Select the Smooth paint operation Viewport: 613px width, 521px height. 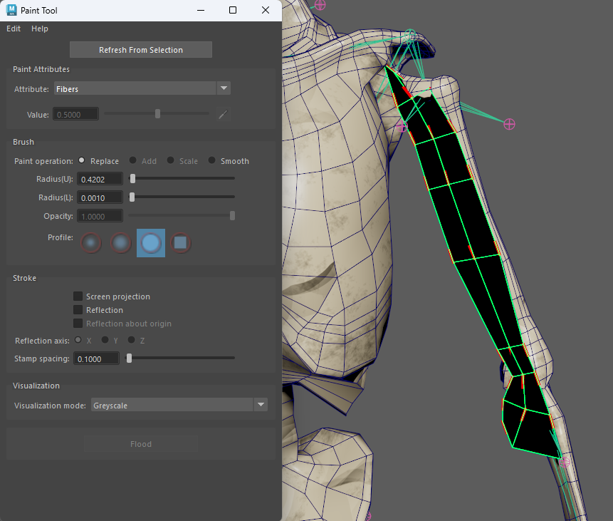click(x=212, y=161)
